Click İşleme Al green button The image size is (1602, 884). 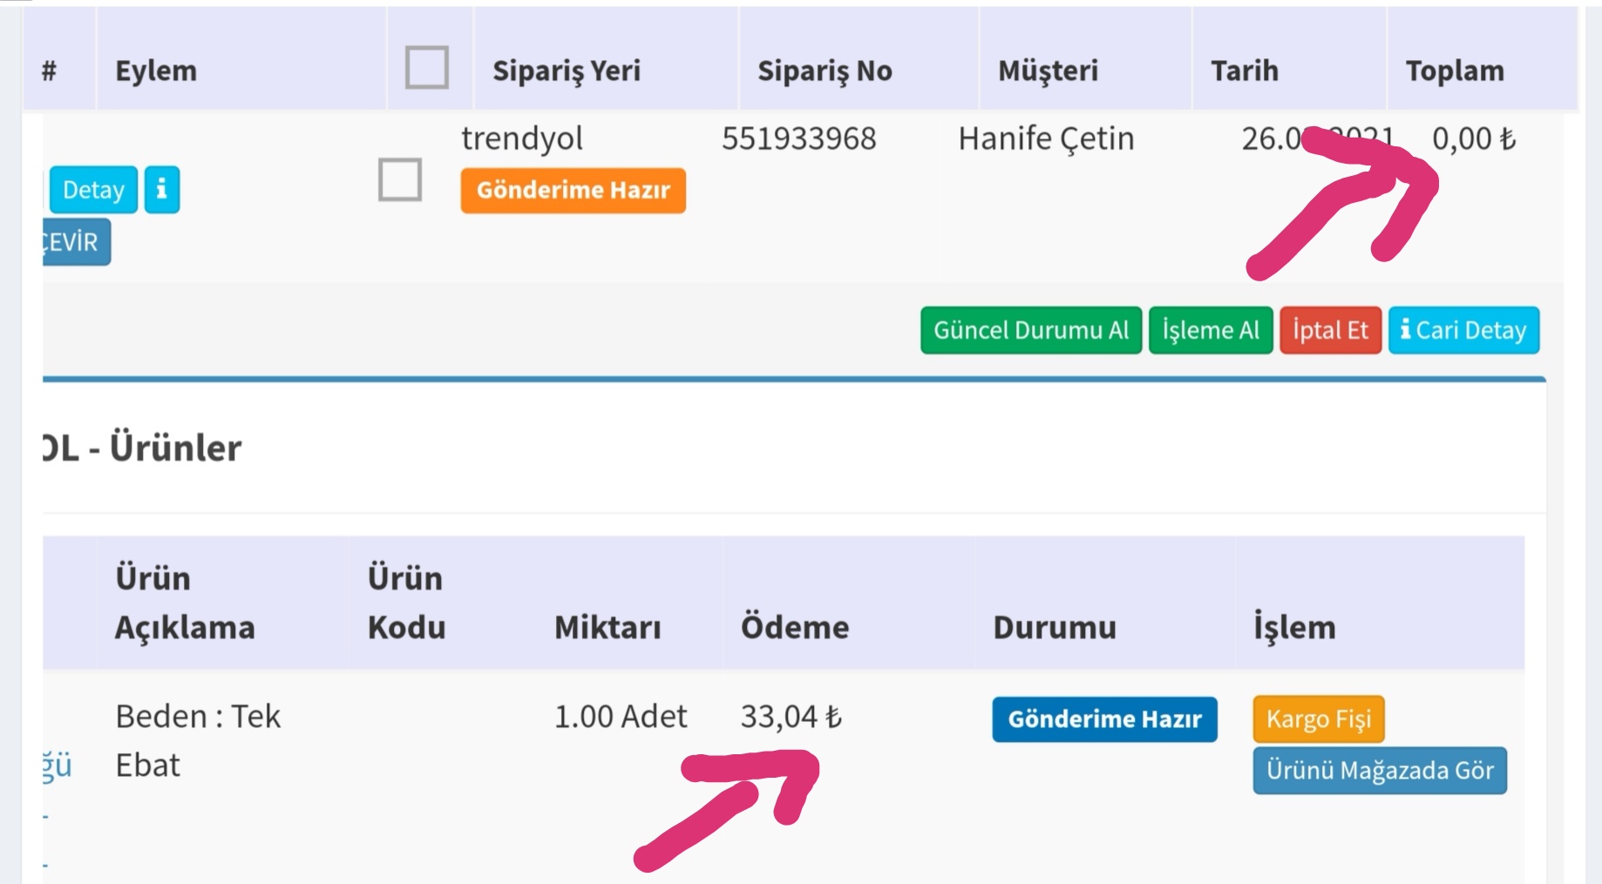(1210, 330)
